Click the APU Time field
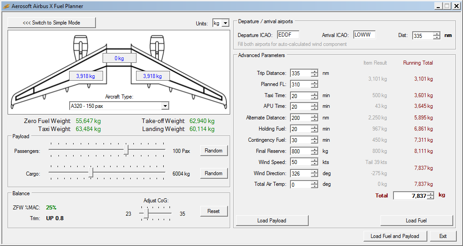 (x=301, y=107)
